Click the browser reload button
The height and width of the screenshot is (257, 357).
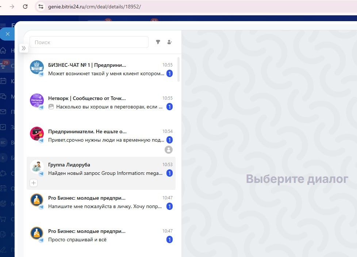click(x=25, y=7)
